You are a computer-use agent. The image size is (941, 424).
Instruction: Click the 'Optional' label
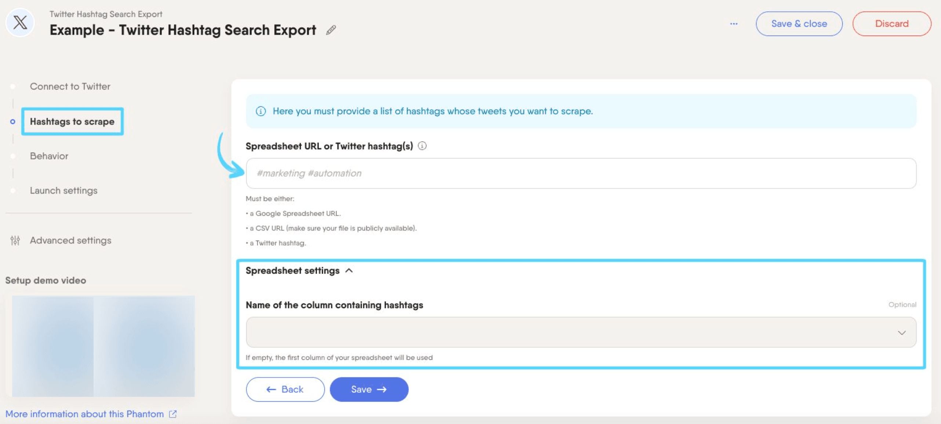pos(902,305)
